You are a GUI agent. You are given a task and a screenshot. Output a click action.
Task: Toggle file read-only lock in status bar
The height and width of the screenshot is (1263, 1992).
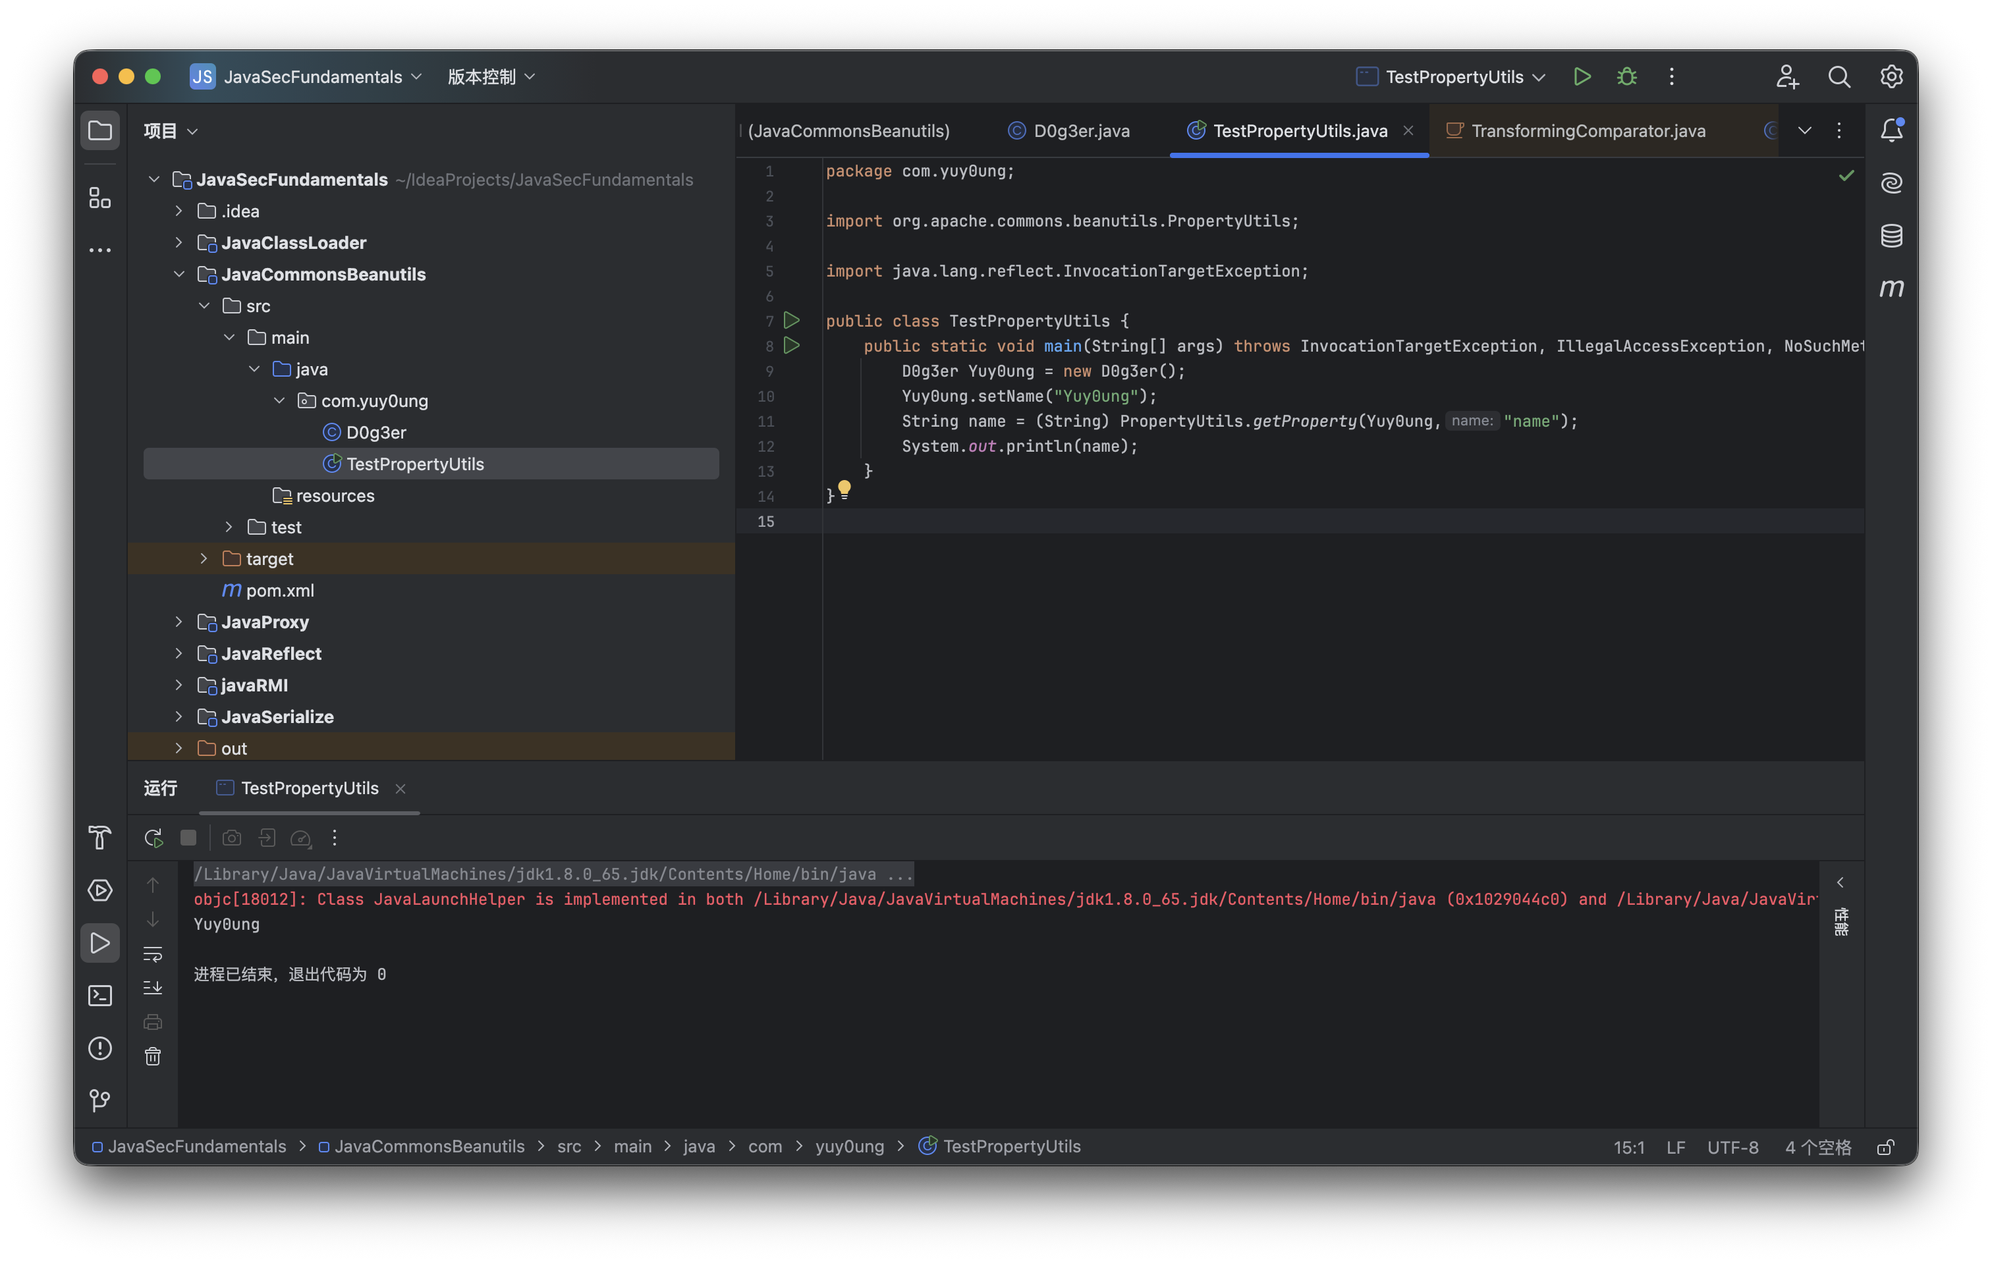[x=1885, y=1147]
